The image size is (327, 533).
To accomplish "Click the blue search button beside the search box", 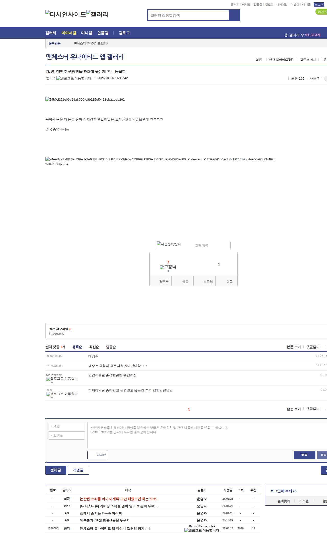I will point(234,15).
